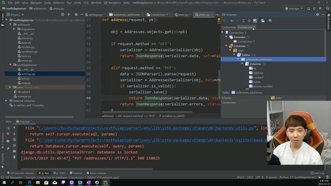
Task: Open the Terminal tool window
Action: (x=76, y=173)
